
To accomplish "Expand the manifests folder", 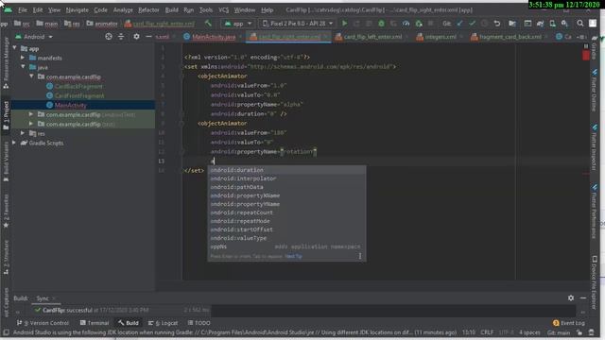I will click(x=23, y=58).
